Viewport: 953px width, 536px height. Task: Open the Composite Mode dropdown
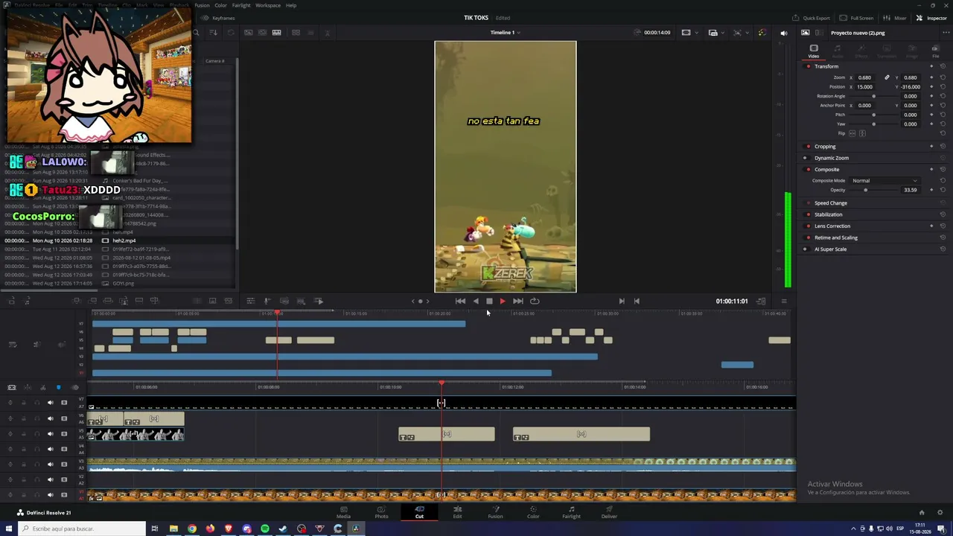[x=885, y=181]
